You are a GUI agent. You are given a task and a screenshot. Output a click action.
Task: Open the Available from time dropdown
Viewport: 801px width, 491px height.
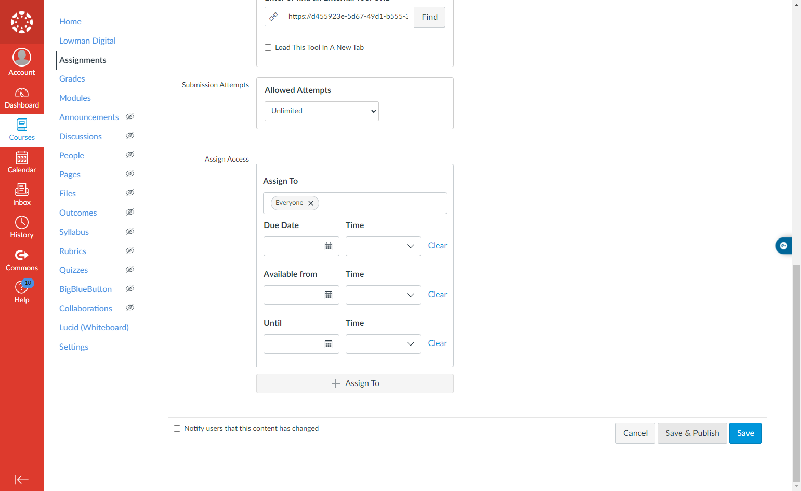(x=383, y=295)
